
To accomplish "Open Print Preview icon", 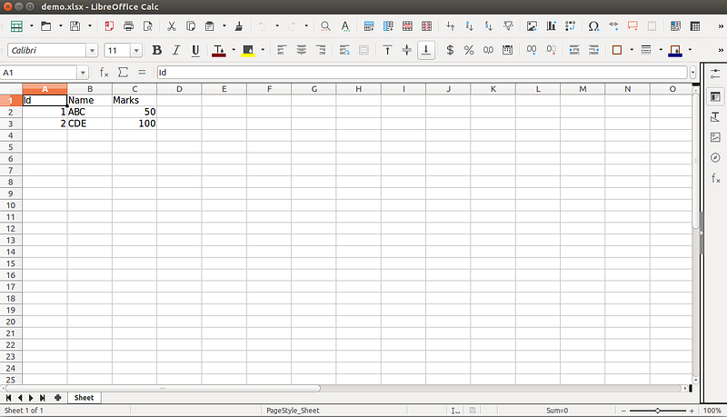I will point(148,26).
